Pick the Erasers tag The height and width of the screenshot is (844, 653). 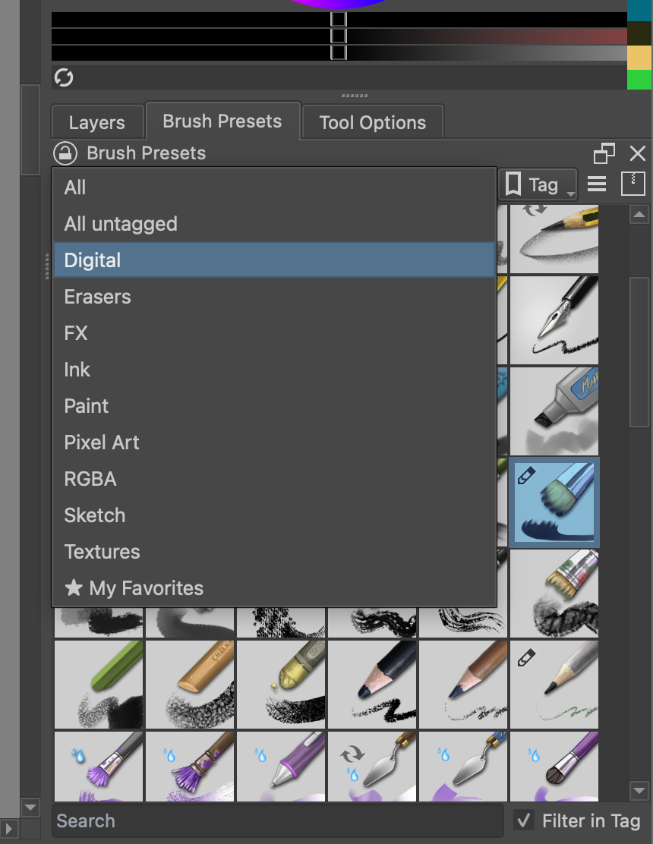[x=274, y=297]
